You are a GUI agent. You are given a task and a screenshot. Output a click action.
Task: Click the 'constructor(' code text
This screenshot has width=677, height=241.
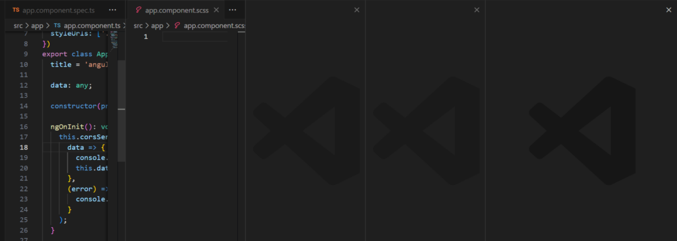75,106
